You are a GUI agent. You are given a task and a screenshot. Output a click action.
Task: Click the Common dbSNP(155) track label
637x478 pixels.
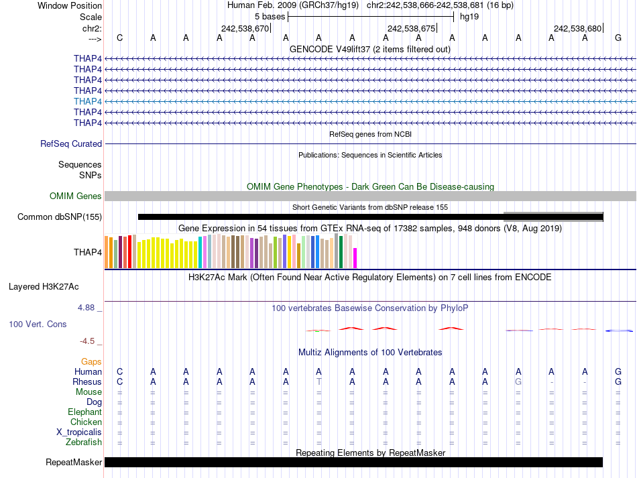click(x=60, y=217)
